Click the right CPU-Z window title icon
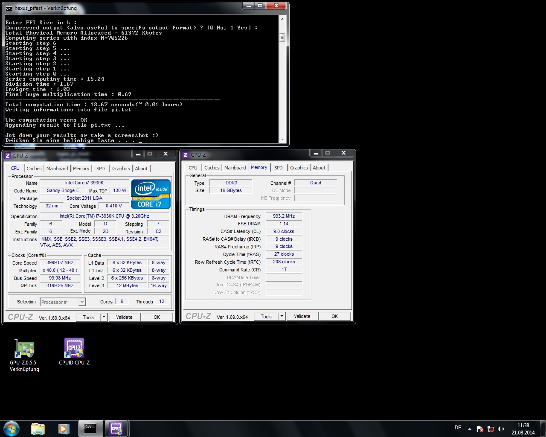Screen dimensions: 546x437 186,155
